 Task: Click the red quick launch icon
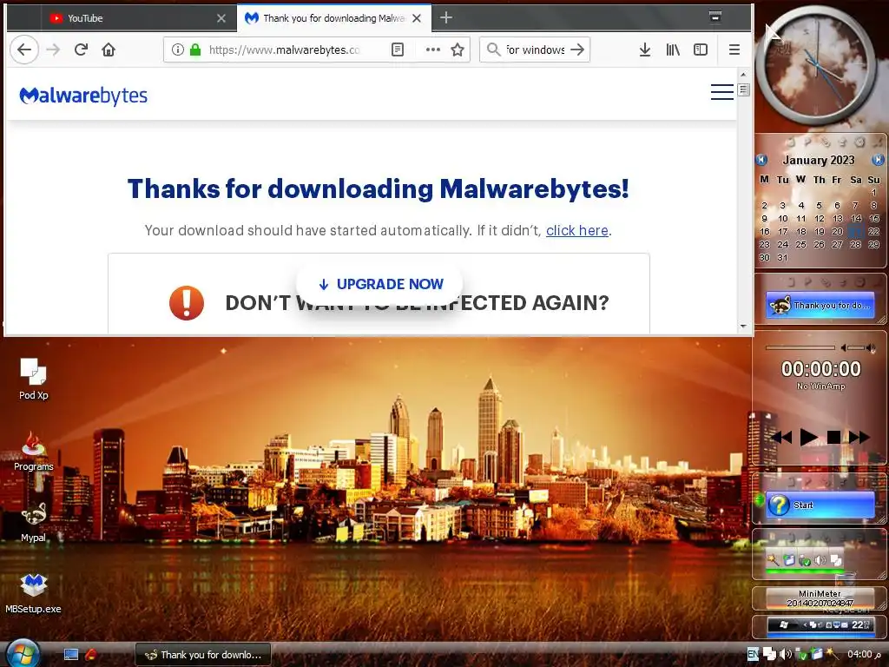click(x=90, y=655)
